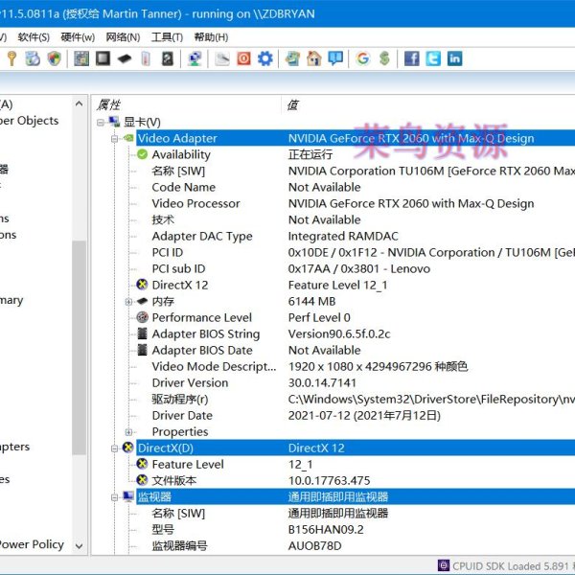Open the 帮助(H) menu
Viewport: 575px width, 575px height.
coord(211,37)
